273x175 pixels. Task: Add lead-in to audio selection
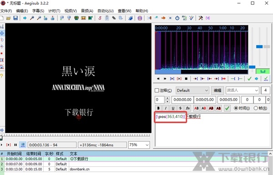(233, 79)
